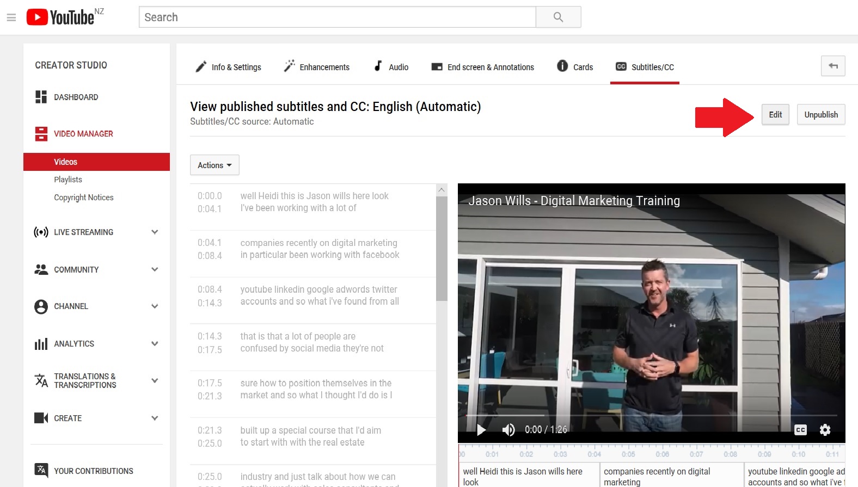Open Copyright Notices in sidebar

coord(84,198)
